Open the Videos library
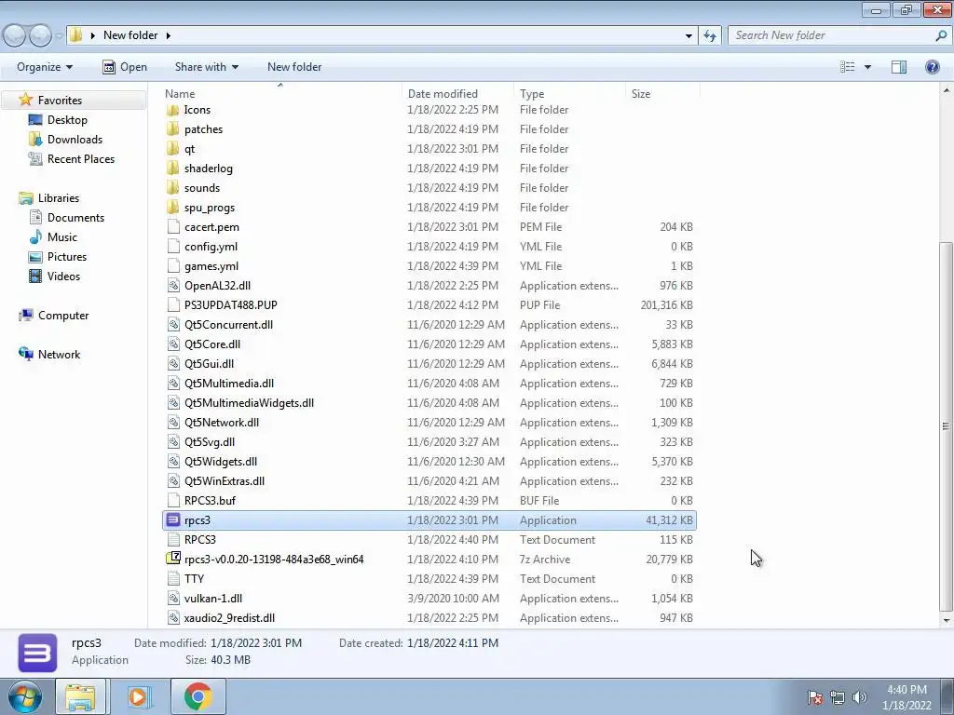This screenshot has height=715, width=954. pos(63,276)
